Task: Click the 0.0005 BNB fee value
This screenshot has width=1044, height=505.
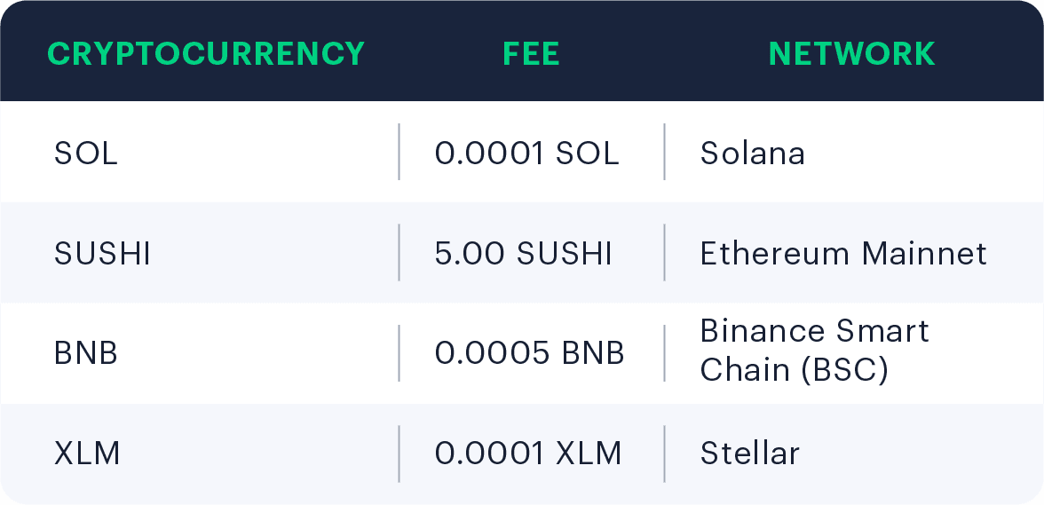Action: (529, 353)
